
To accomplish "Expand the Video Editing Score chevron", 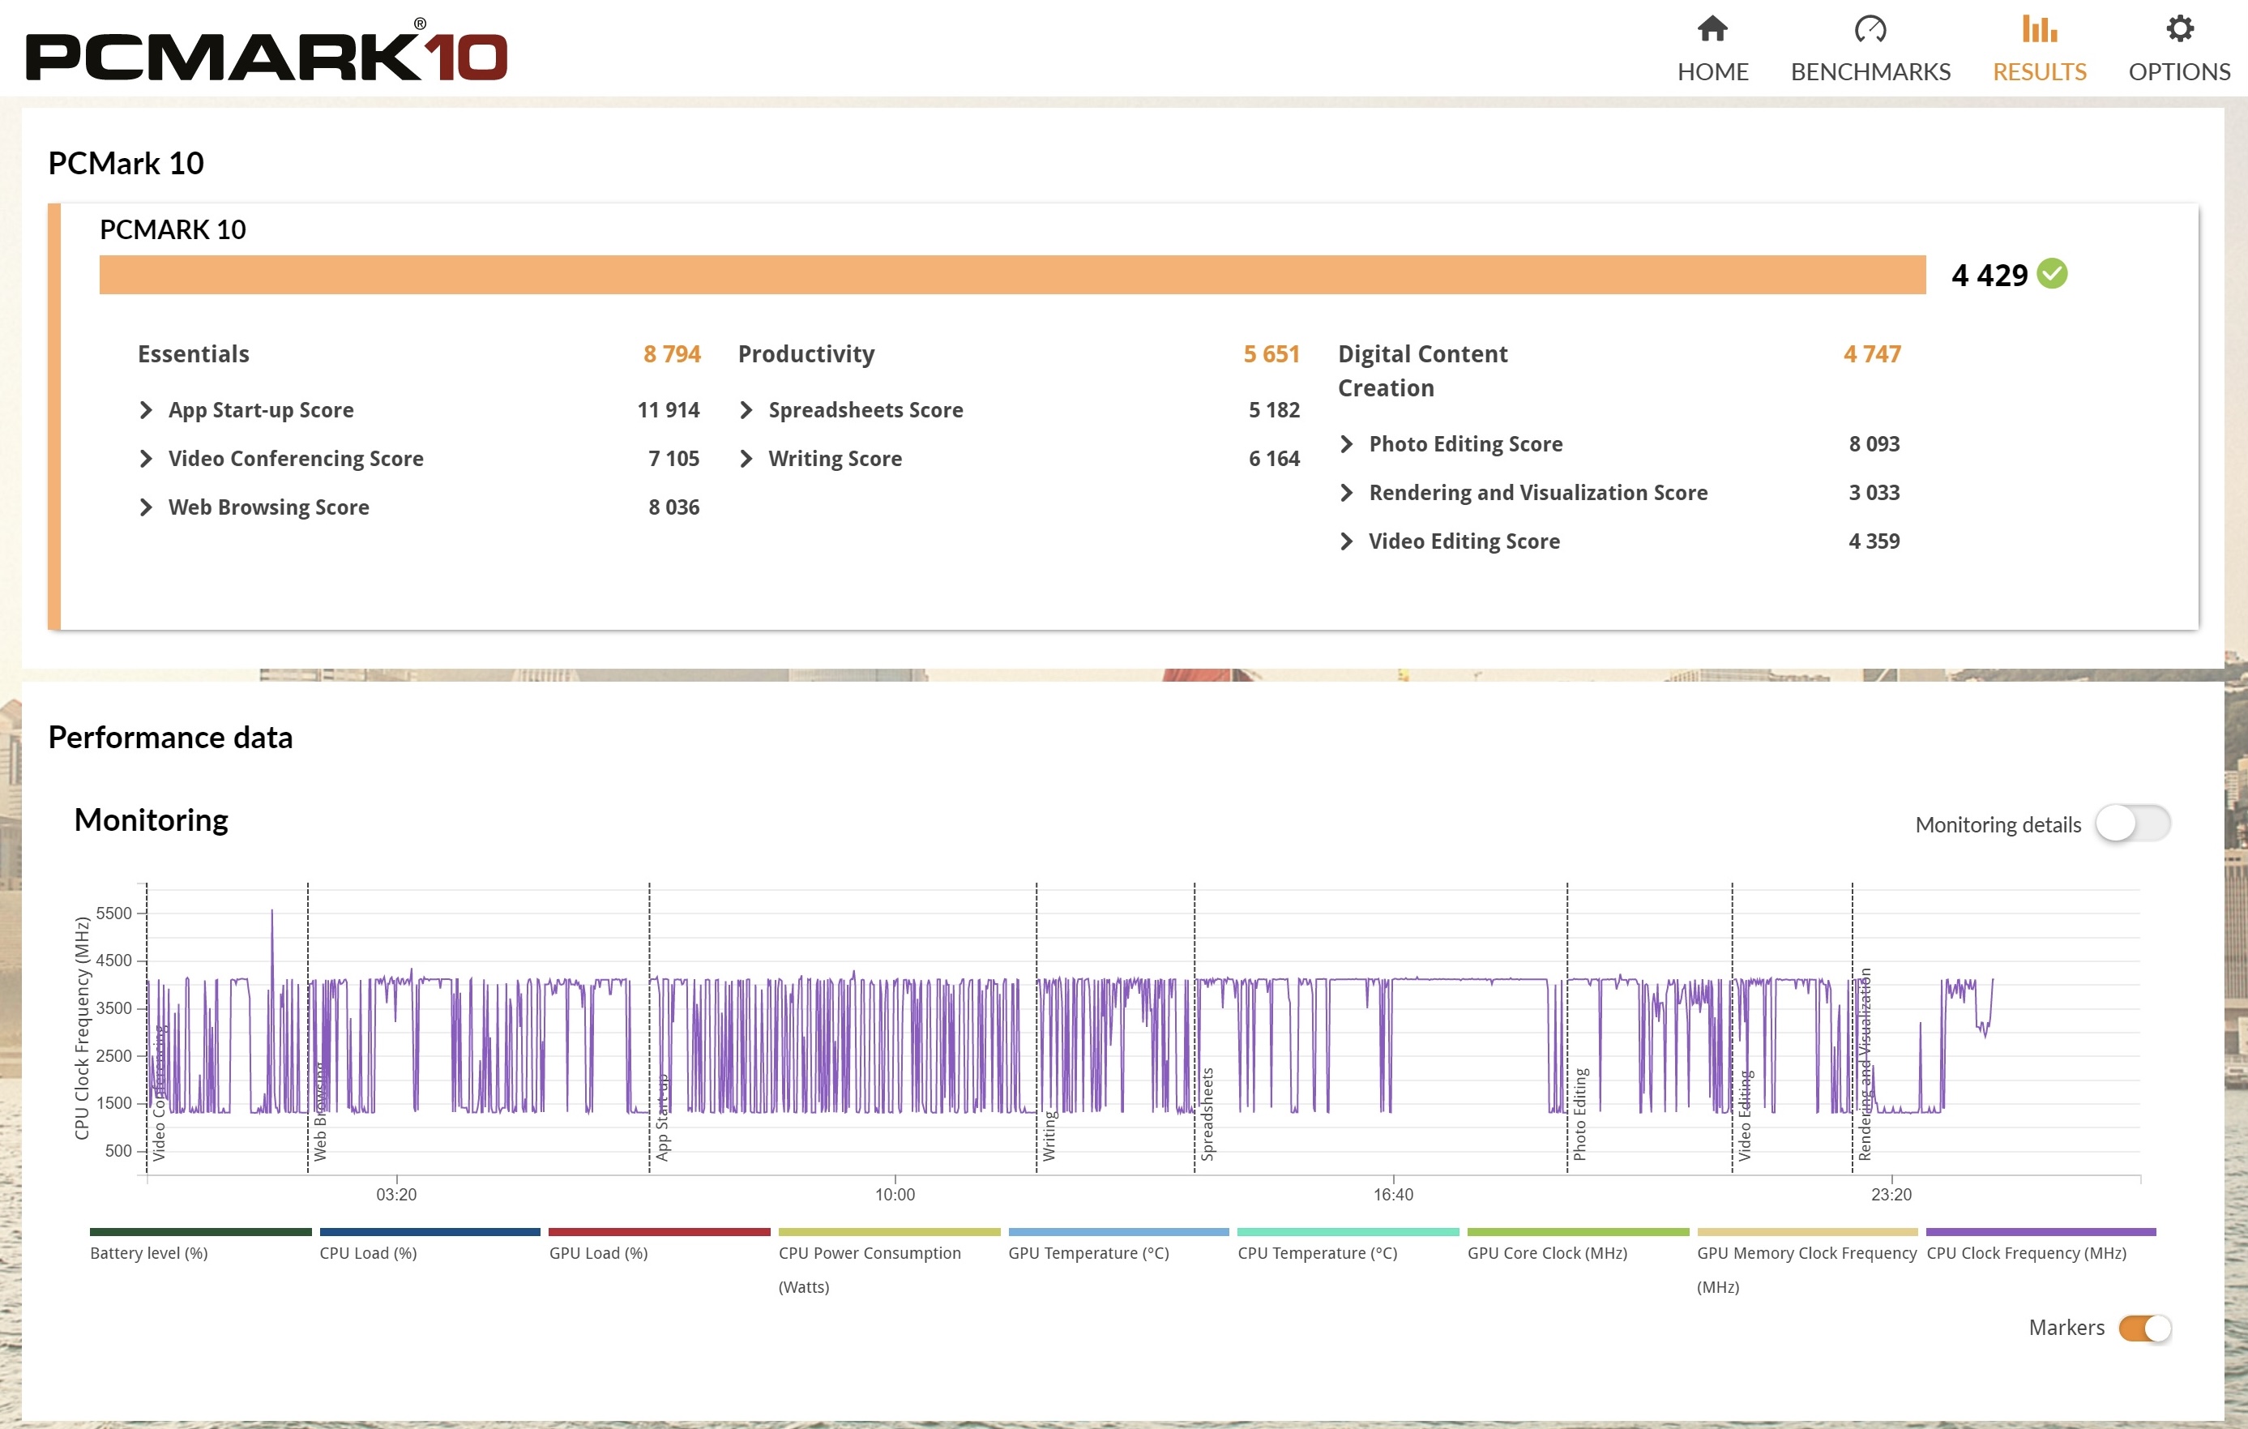I will pos(1346,541).
